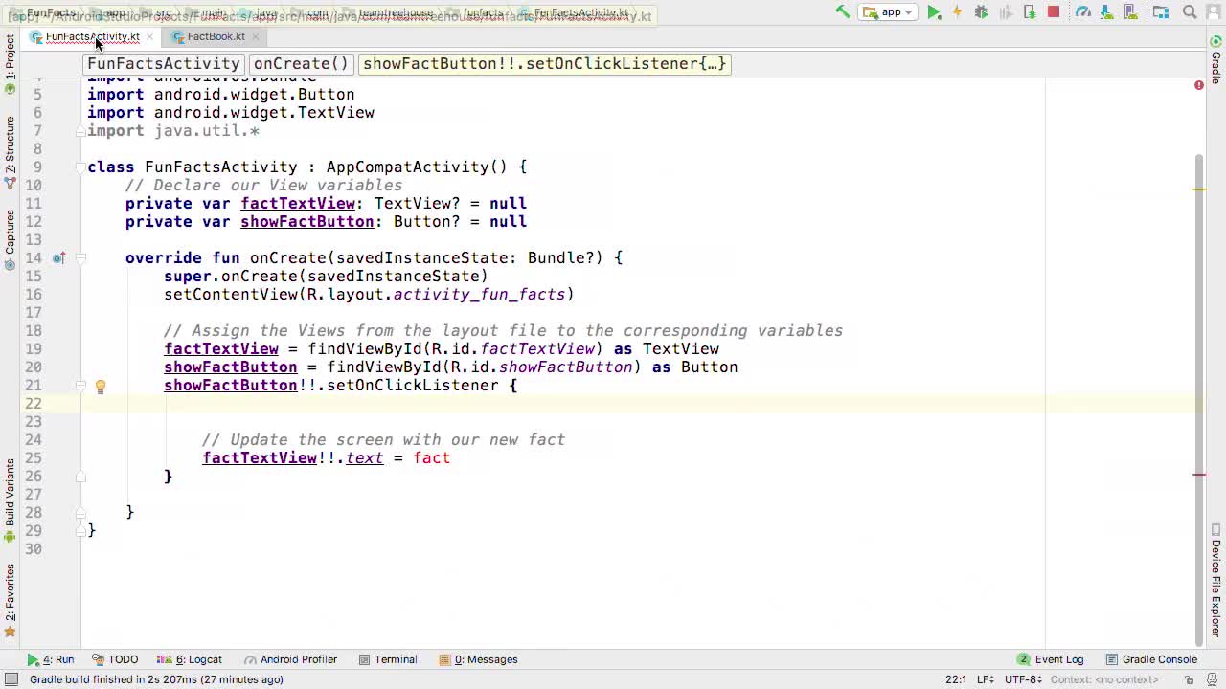
Task: Run the app with the green play icon
Action: (934, 12)
